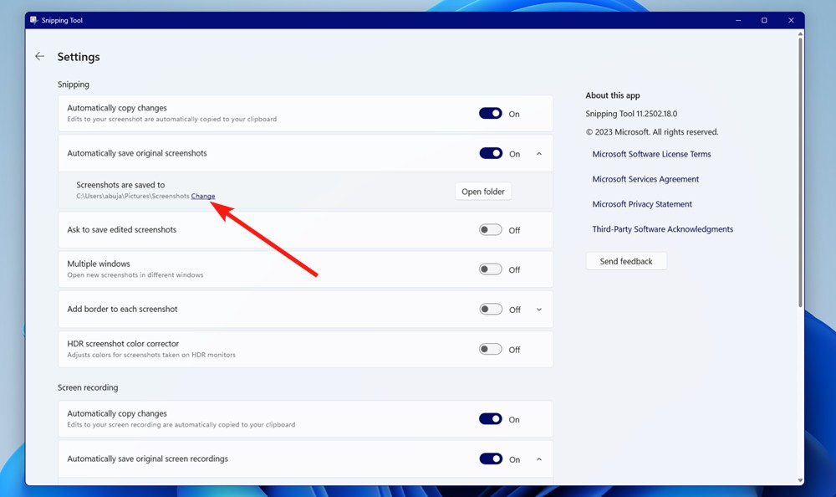836x497 pixels.
Task: Open Microsoft Privacy Statement
Action: (641, 203)
